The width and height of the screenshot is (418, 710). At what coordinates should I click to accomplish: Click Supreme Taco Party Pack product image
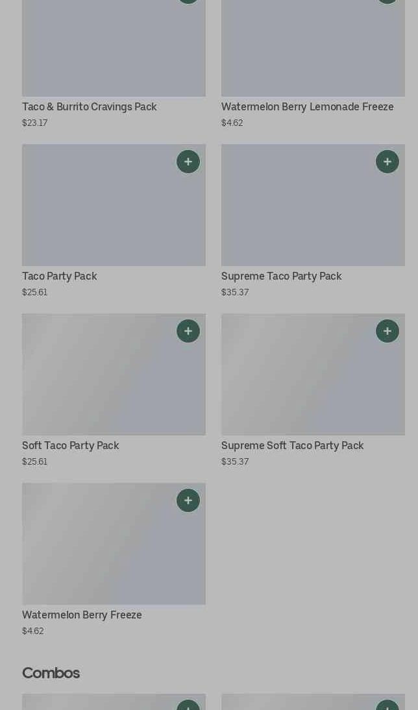313,205
